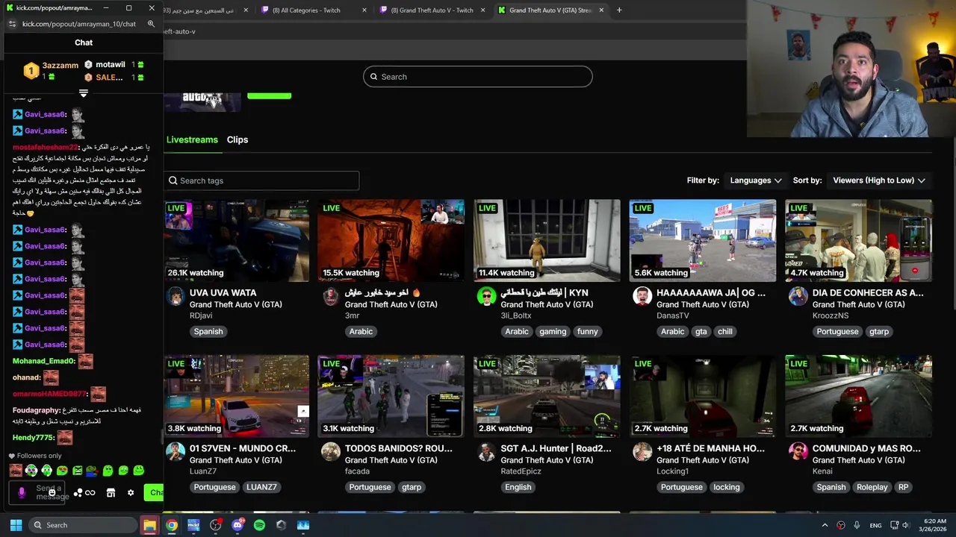Screen dimensions: 956x537
Task: Click username Foudagraphy in chat
Action: pos(37,410)
